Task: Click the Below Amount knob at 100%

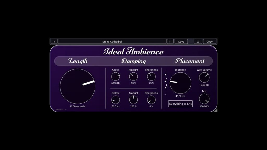Action: [133, 100]
